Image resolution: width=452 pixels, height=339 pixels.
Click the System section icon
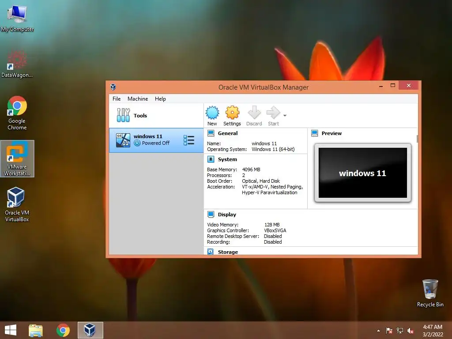211,159
